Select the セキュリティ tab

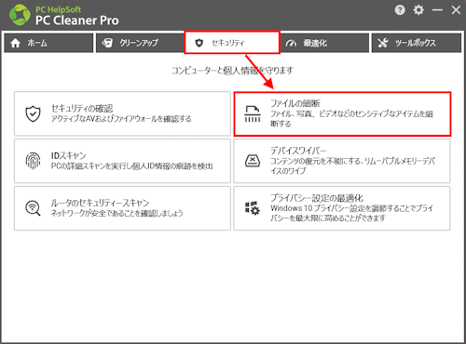tap(232, 43)
